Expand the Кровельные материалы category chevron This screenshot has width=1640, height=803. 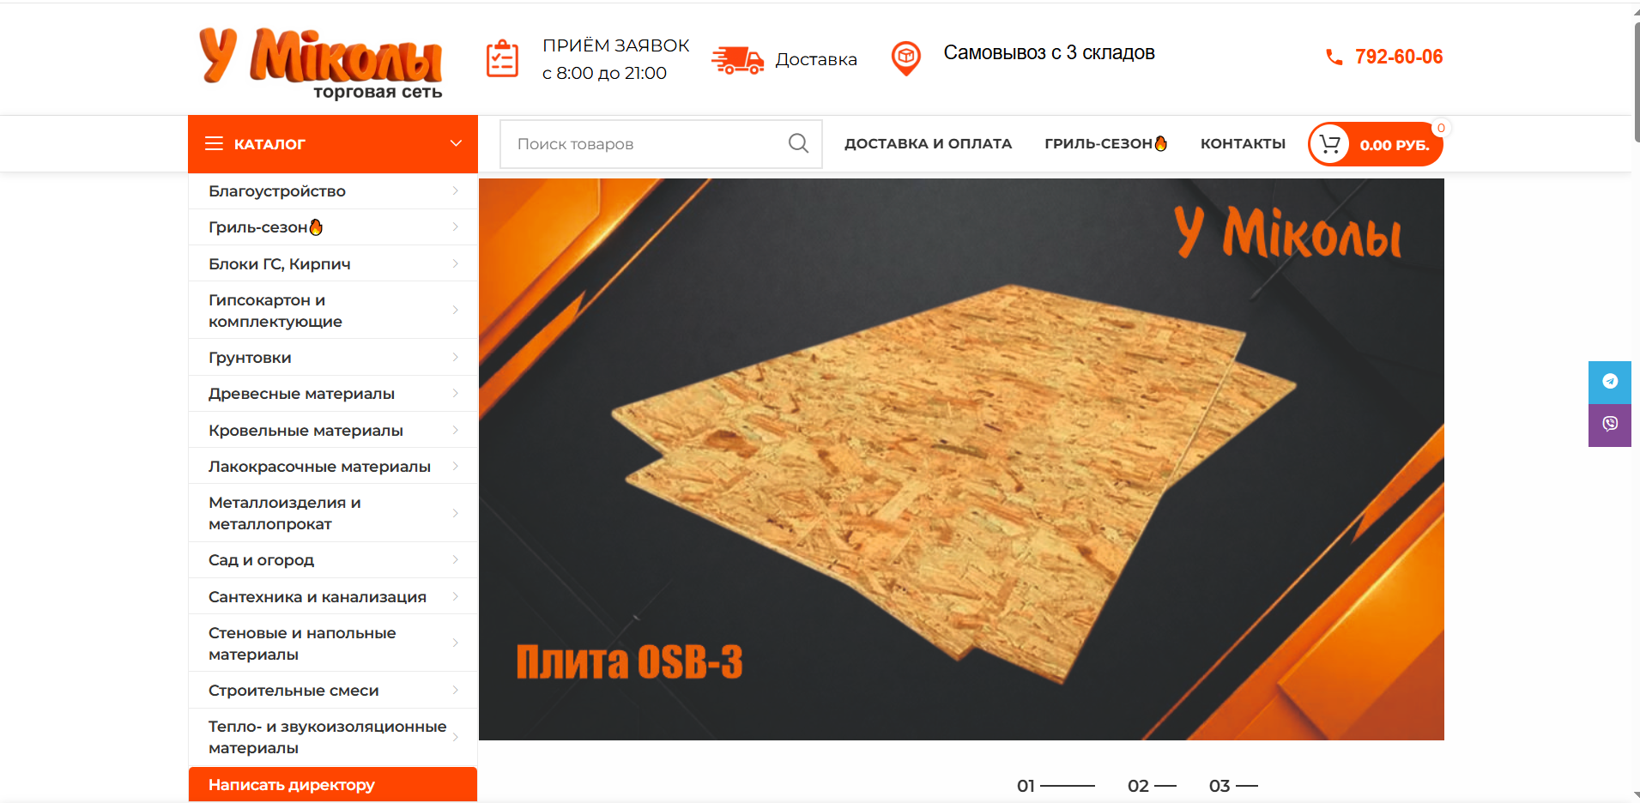[x=456, y=430]
